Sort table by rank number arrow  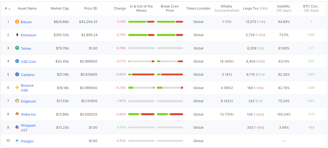(10, 9)
